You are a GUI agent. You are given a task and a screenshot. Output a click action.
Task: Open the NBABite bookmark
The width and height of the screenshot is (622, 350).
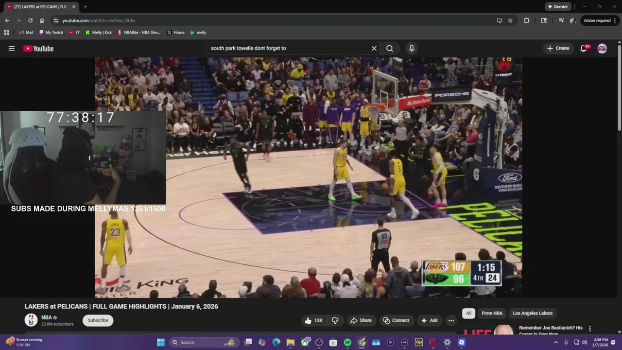click(x=138, y=33)
